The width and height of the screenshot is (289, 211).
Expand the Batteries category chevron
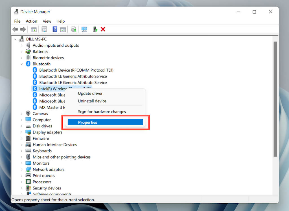(x=22, y=51)
